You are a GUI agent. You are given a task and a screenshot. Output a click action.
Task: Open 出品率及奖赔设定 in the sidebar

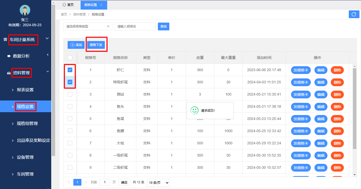point(25,140)
